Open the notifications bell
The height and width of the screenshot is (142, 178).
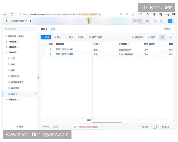(155, 21)
